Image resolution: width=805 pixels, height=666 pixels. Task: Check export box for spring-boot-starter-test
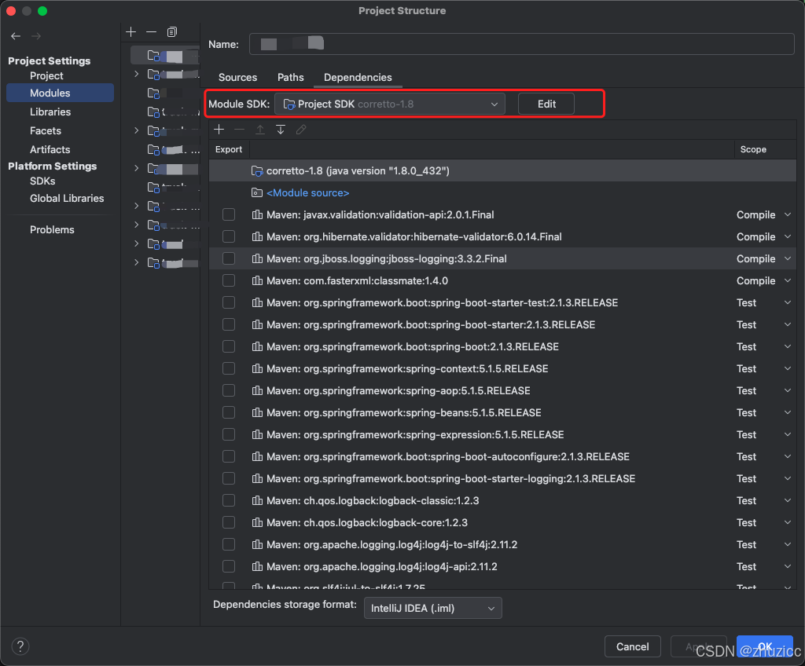[x=229, y=302]
